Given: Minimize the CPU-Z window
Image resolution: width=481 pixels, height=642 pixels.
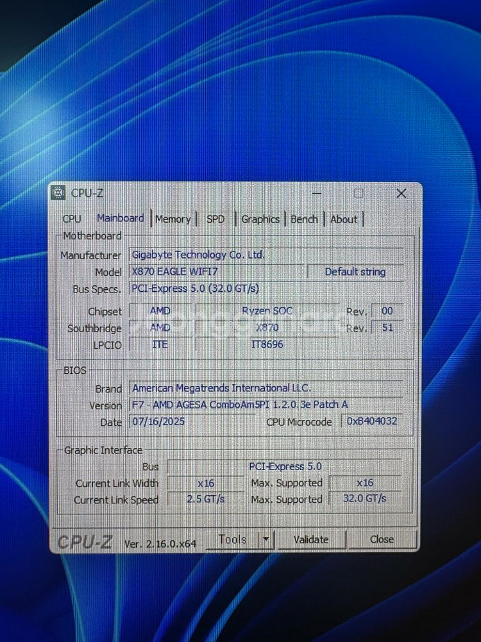Looking at the screenshot, I should pyautogui.click(x=316, y=193).
